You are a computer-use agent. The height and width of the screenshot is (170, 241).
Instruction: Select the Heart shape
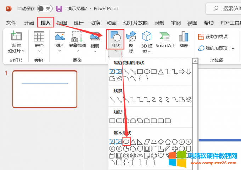(161, 155)
